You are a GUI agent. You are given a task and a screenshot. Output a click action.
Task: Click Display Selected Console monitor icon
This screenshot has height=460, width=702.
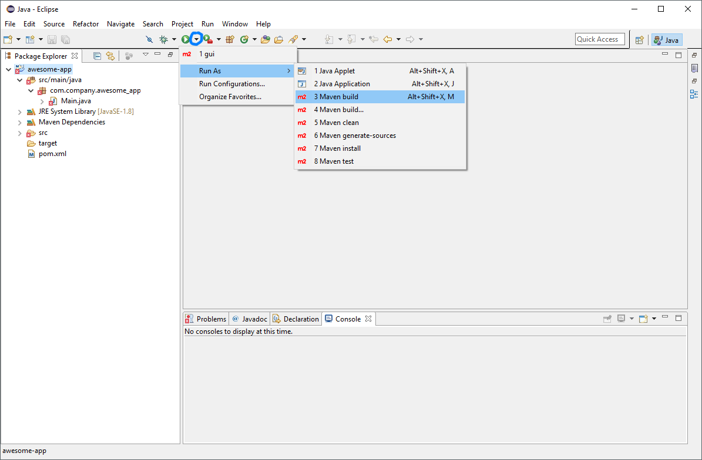coord(621,319)
